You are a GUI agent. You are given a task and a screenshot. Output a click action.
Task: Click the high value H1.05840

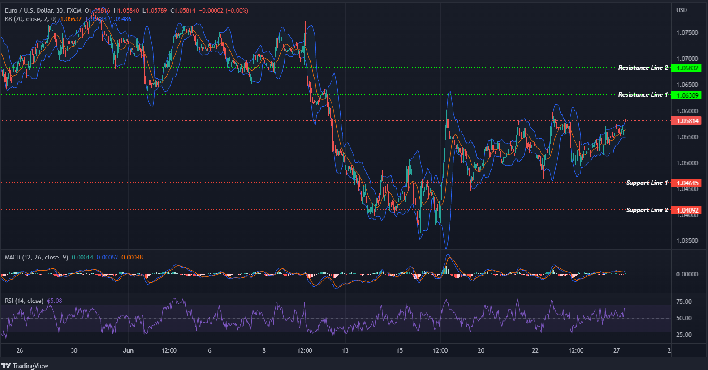[x=126, y=10]
